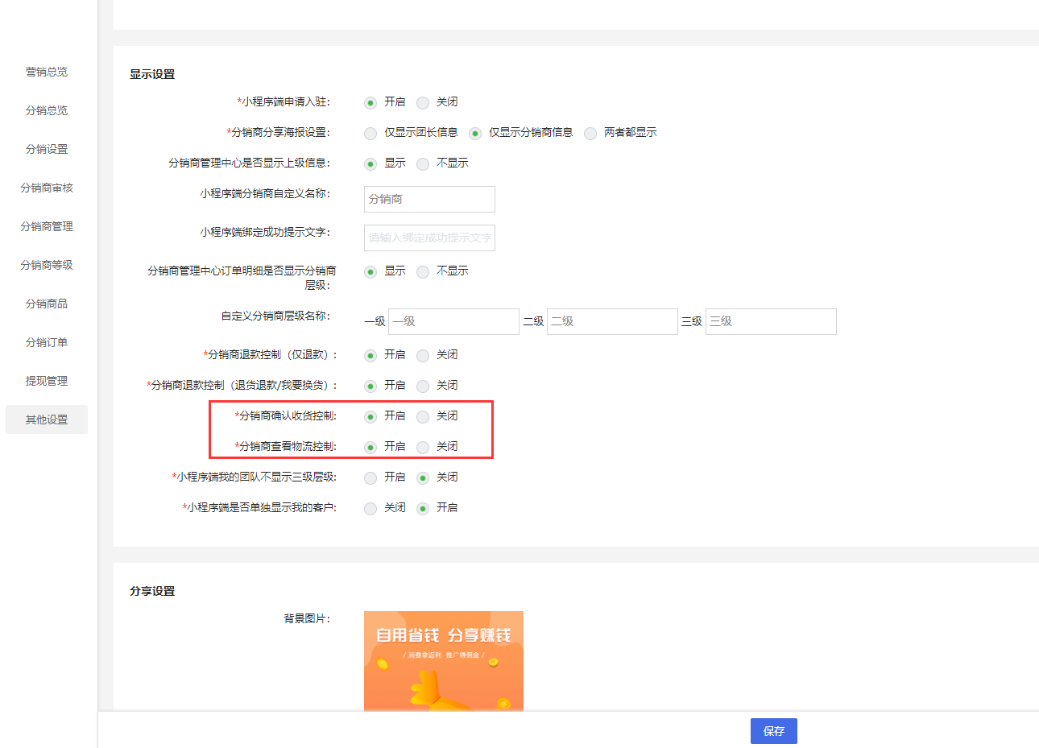This screenshot has height=748, width=1039.
Task: Set 分销商退款控制（仅退款） to 关闭
Action: pos(423,355)
